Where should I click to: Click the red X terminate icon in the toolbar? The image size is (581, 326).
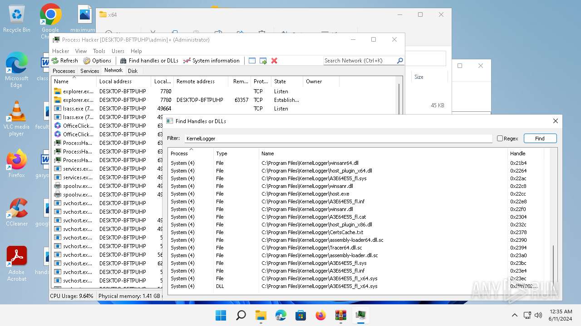coord(274,60)
